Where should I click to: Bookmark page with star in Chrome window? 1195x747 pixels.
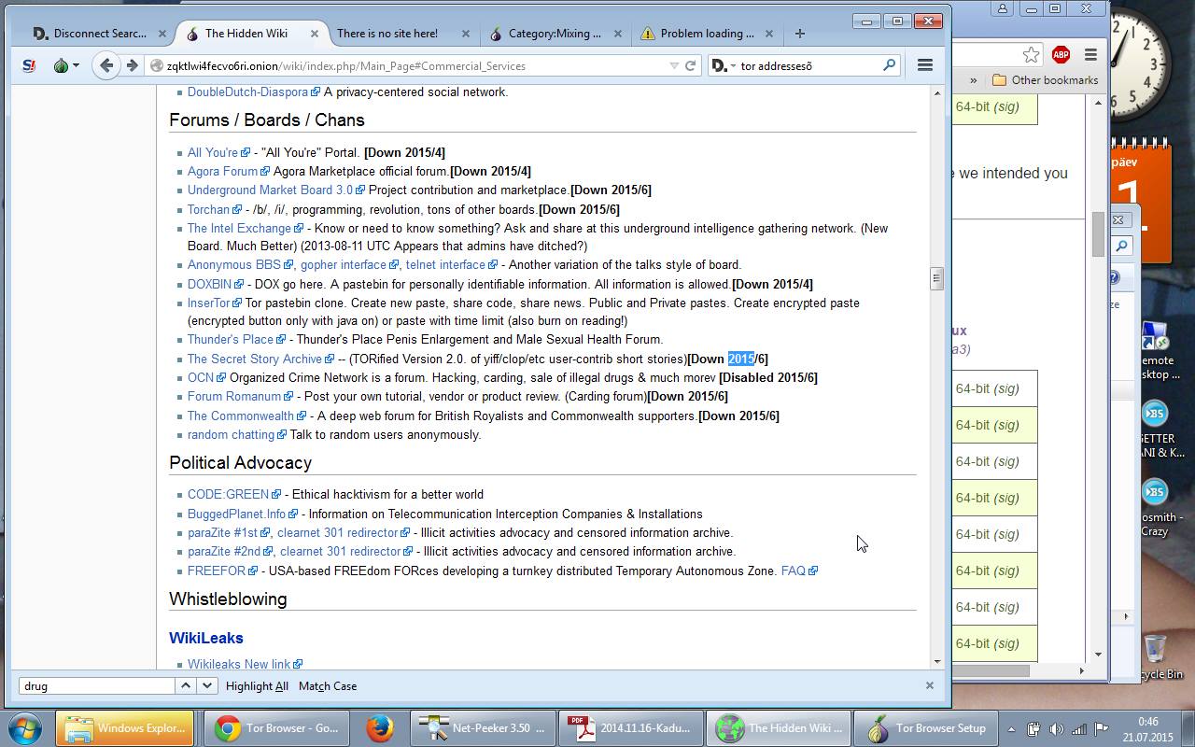click(x=1031, y=55)
